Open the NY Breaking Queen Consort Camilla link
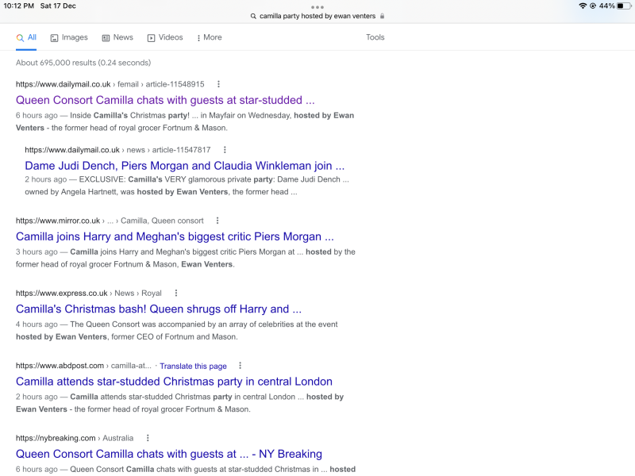This screenshot has width=635, height=476. [169, 454]
